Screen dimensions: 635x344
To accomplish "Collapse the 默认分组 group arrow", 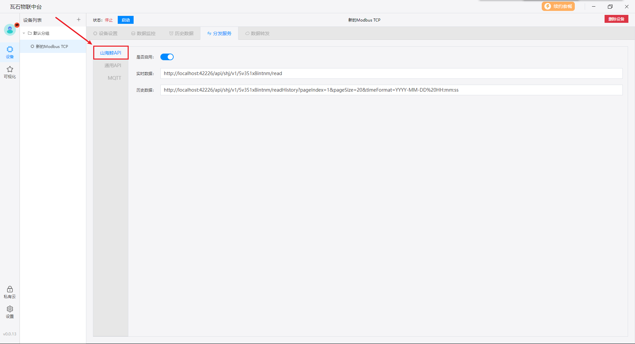I will [24, 33].
